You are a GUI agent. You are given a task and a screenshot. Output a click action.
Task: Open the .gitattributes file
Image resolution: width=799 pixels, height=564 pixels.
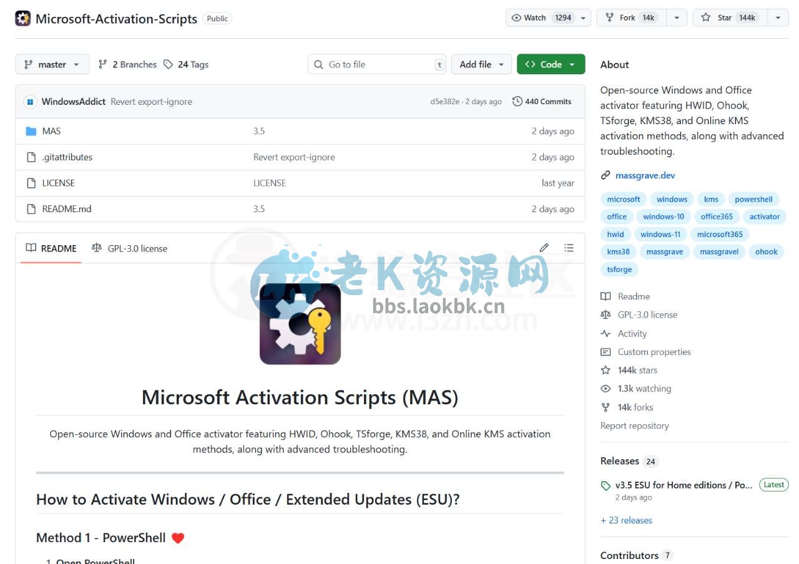[x=67, y=157]
